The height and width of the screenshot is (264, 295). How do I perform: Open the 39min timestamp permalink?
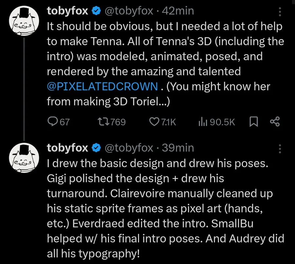[178, 148]
